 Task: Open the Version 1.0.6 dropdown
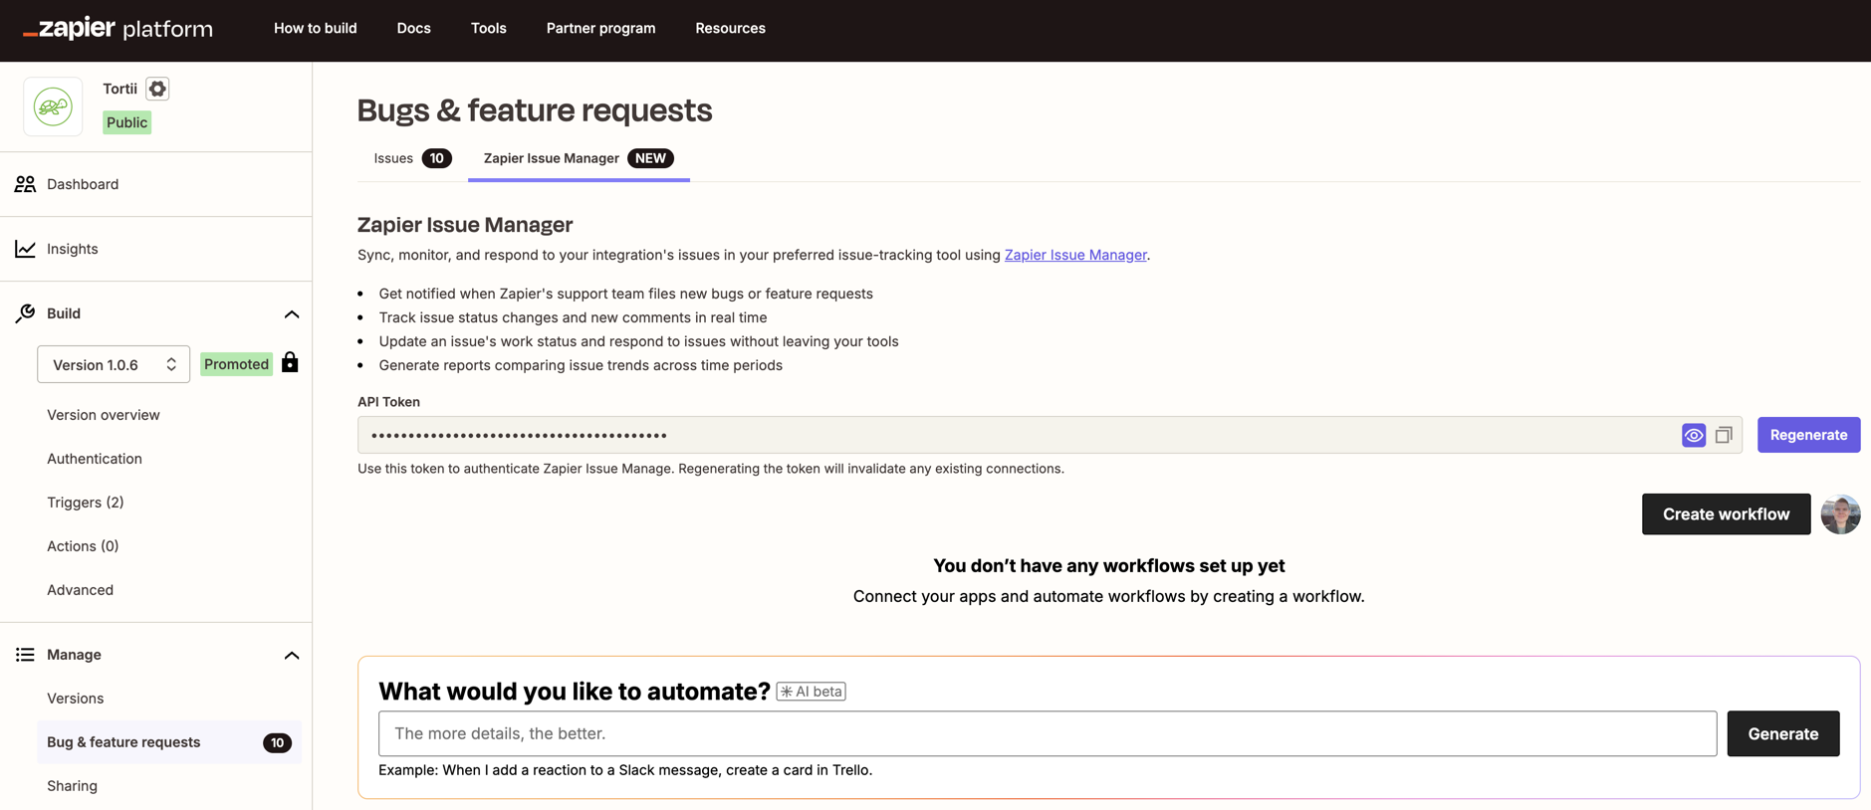click(114, 364)
